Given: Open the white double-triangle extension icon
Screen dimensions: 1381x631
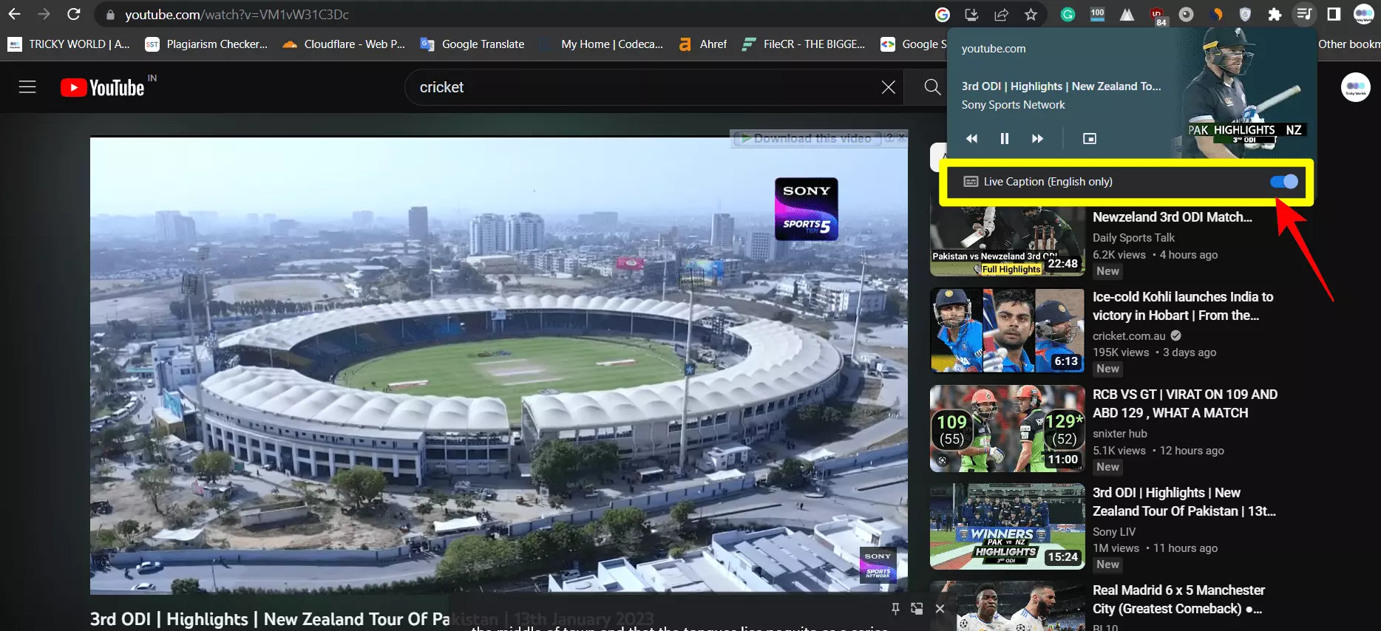Looking at the screenshot, I should click(1127, 15).
